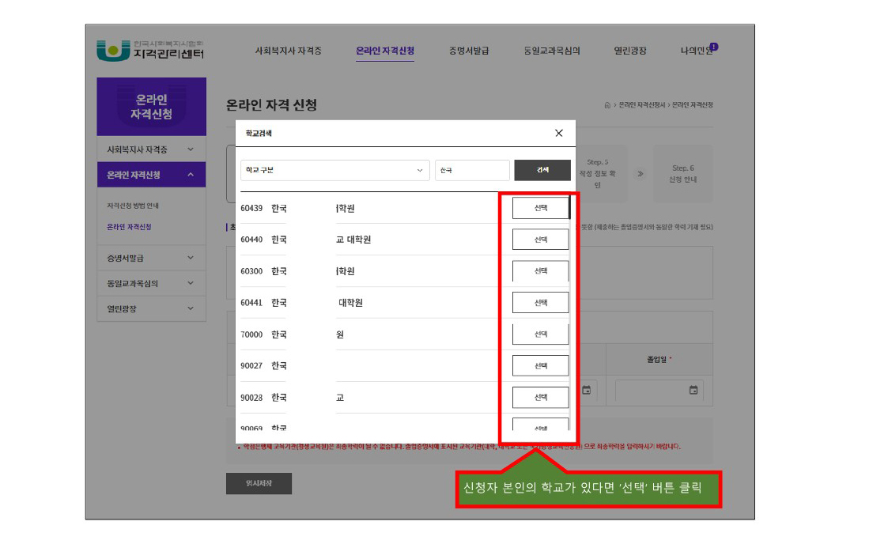
Task: Open the calendar icon in 졸업일 field
Action: tap(693, 390)
